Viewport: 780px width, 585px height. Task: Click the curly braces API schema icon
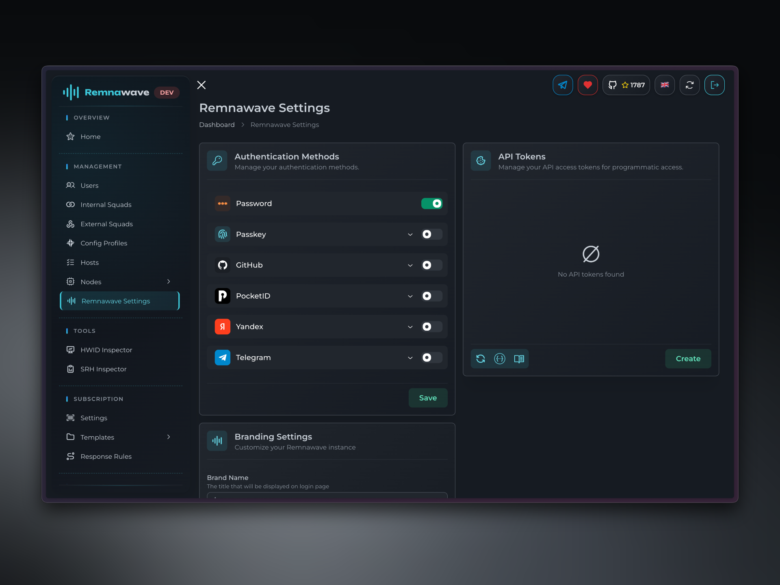coord(500,359)
